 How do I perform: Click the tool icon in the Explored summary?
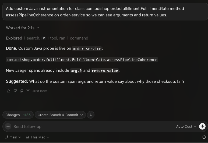[x=44, y=38]
